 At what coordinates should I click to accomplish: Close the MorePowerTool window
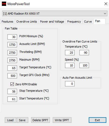click(106, 4)
